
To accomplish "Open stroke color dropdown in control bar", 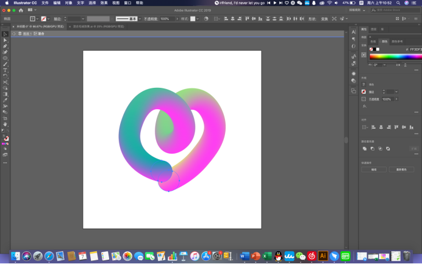I will click(48, 19).
